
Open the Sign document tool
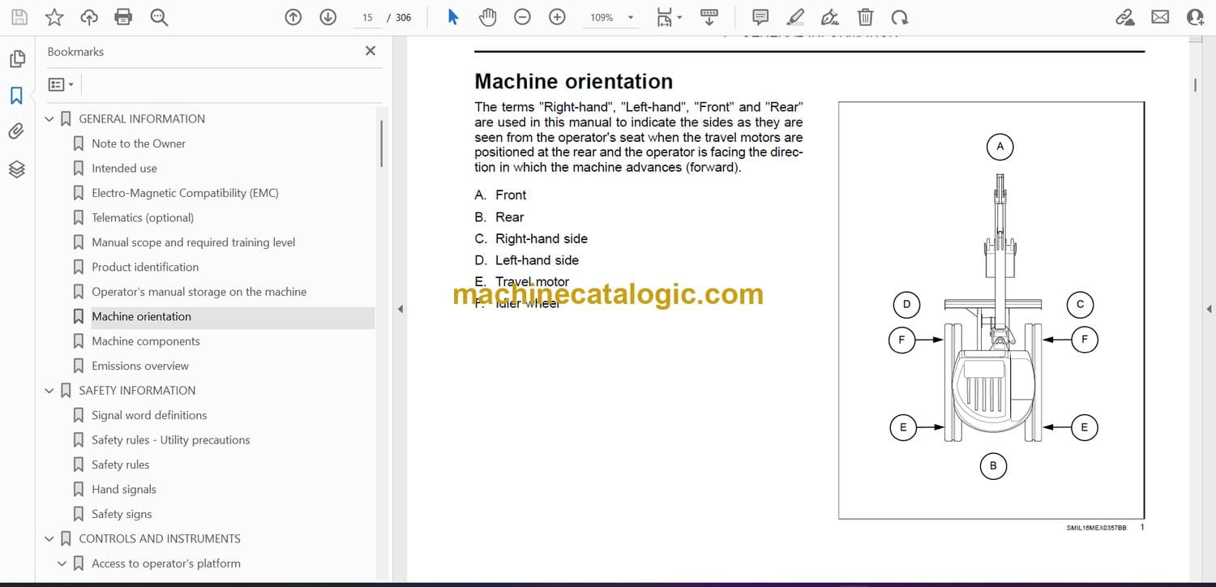click(830, 17)
